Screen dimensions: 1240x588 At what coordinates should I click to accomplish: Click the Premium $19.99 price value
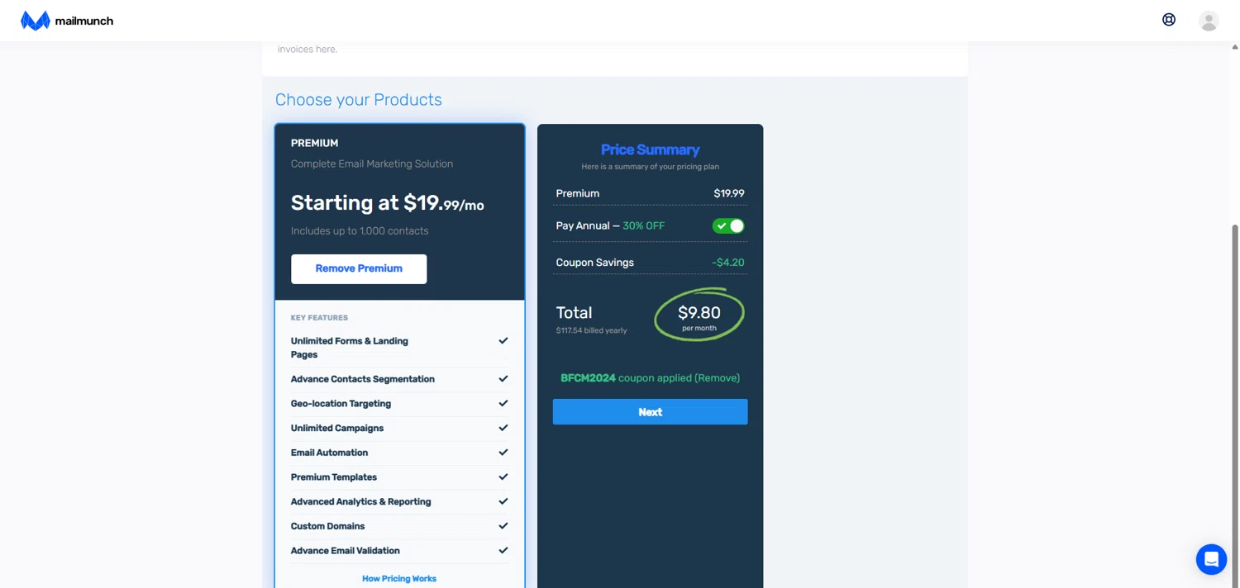[729, 193]
